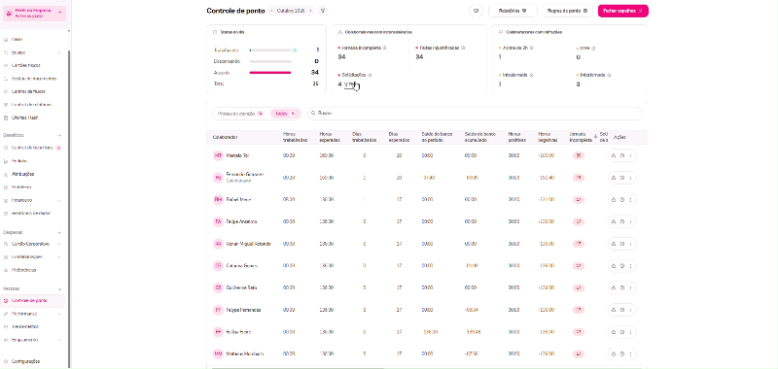
Task: Click the Central de fluxos sidebar icon
Action: [6, 91]
